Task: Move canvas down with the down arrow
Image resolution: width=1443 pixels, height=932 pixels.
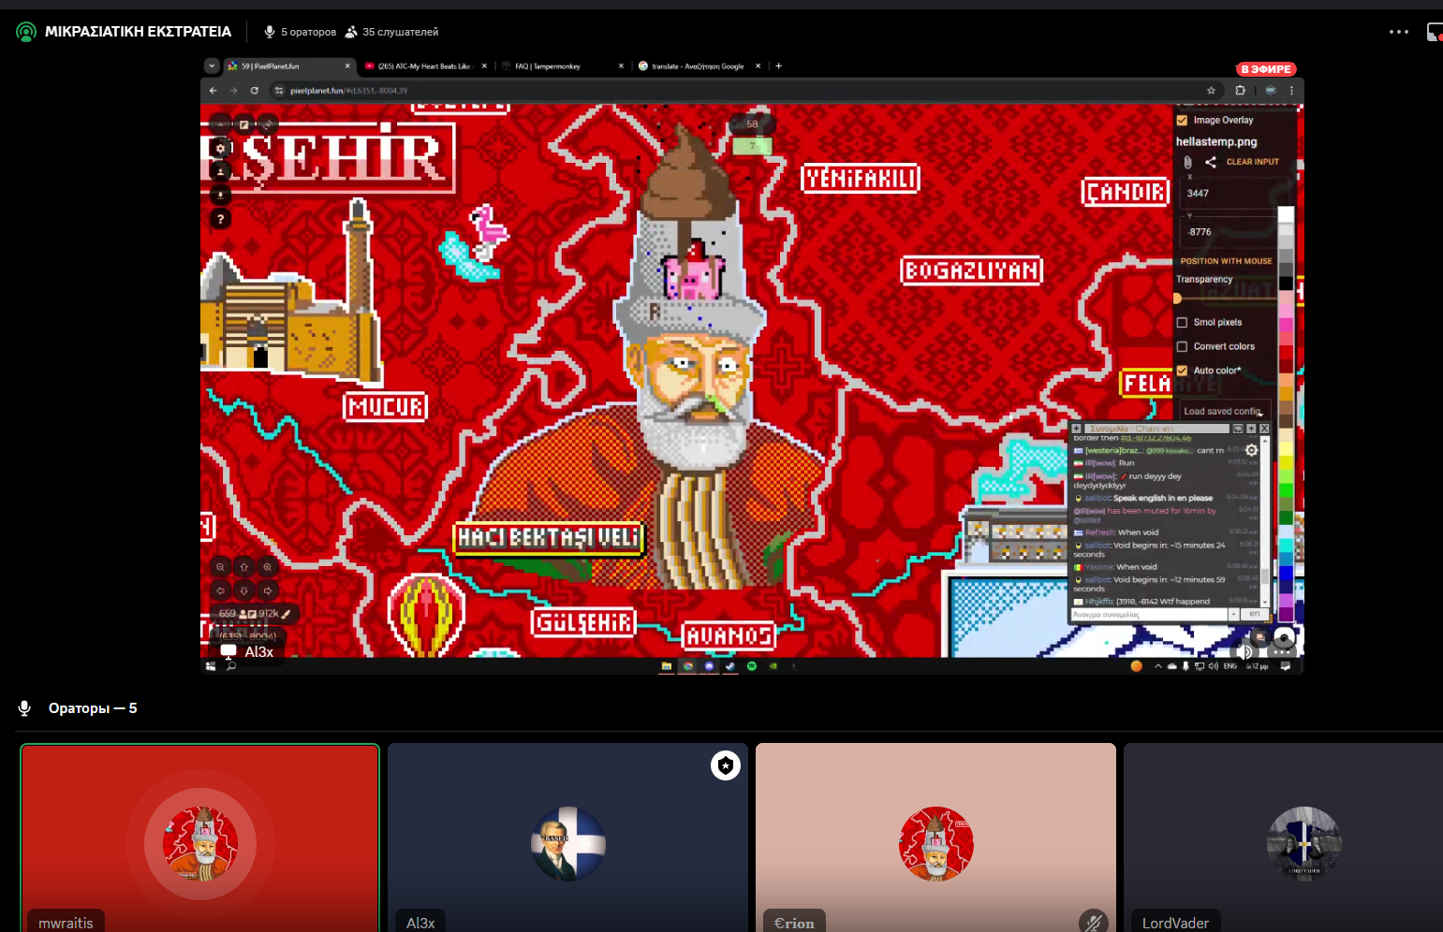Action: coord(243,590)
